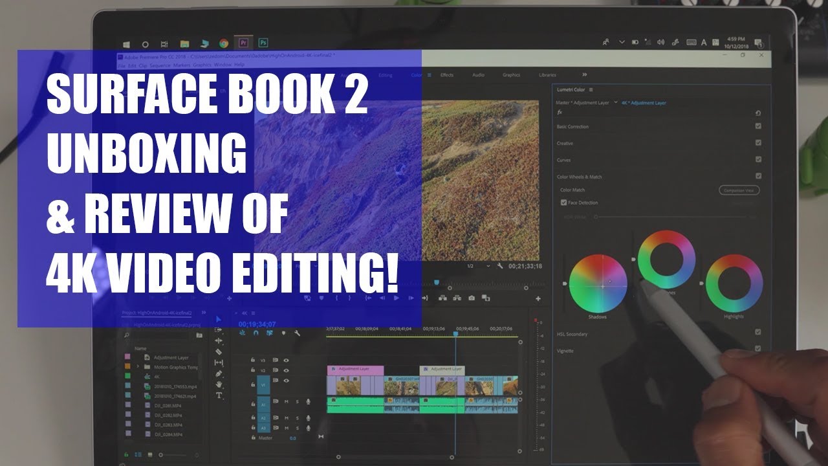Export frame with the camera icon

(x=472, y=298)
